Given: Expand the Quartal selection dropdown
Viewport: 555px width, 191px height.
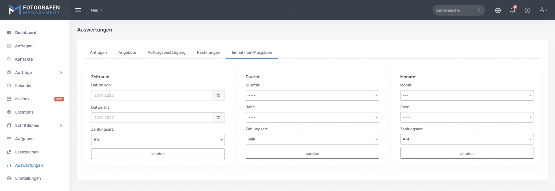Looking at the screenshot, I should (312, 95).
